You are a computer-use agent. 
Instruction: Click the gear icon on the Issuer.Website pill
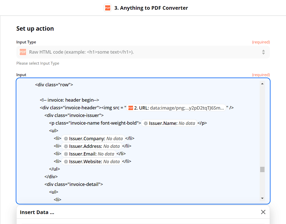point(66,161)
